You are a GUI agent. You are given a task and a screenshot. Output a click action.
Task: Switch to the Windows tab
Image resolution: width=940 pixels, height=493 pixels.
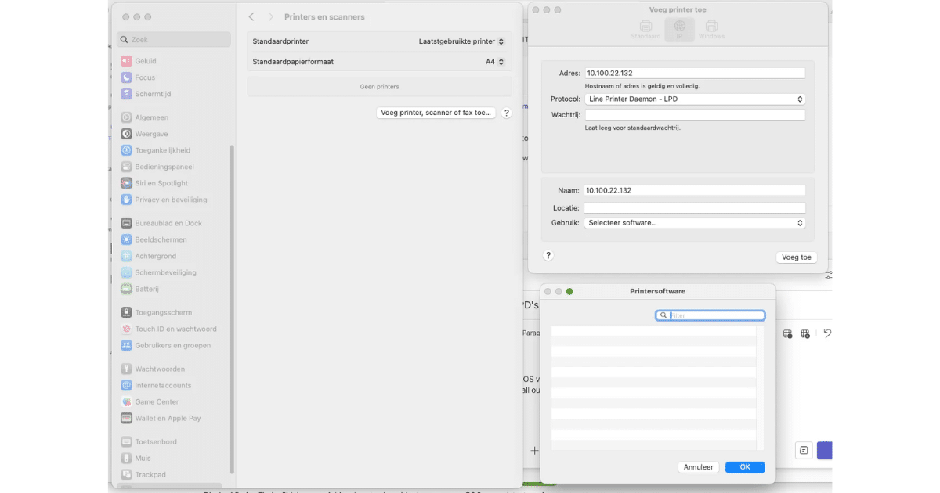click(x=711, y=30)
